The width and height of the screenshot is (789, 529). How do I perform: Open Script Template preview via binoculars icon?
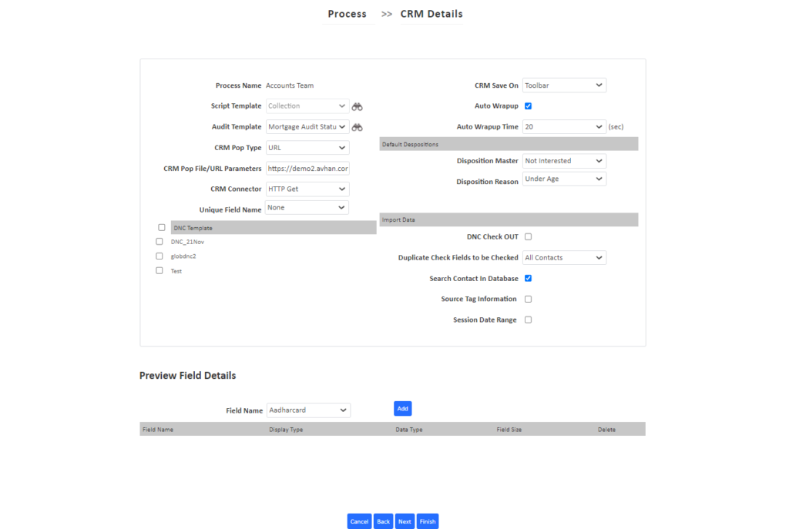(x=357, y=106)
